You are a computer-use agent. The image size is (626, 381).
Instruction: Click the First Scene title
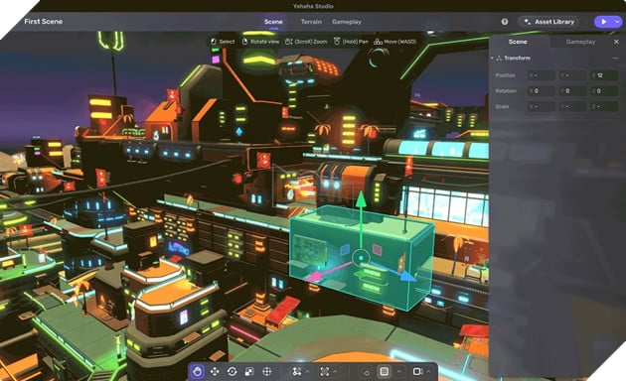[43, 22]
